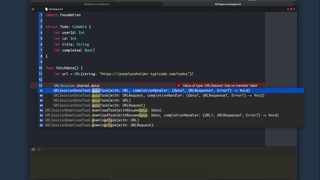Click the MyPlayground file icon in jump bar
The height and width of the screenshot is (180, 320).
[46, 9]
